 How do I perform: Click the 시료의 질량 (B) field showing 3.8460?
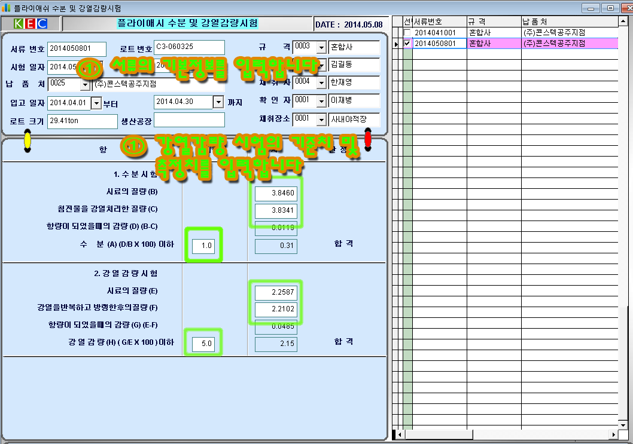[276, 194]
